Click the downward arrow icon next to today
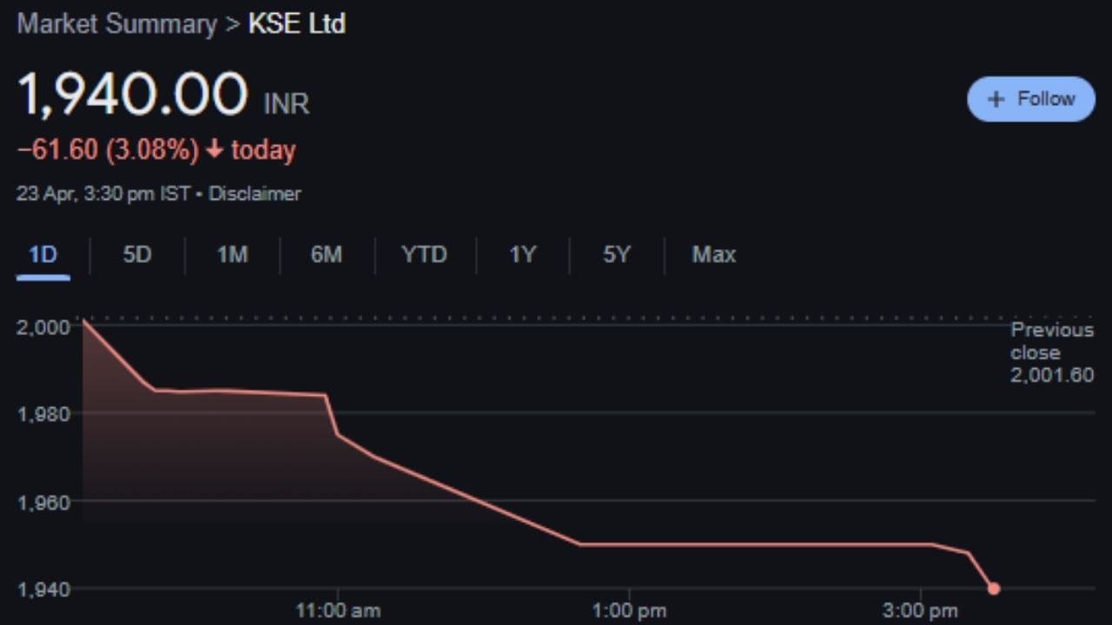This screenshot has height=625, width=1112. [x=215, y=149]
